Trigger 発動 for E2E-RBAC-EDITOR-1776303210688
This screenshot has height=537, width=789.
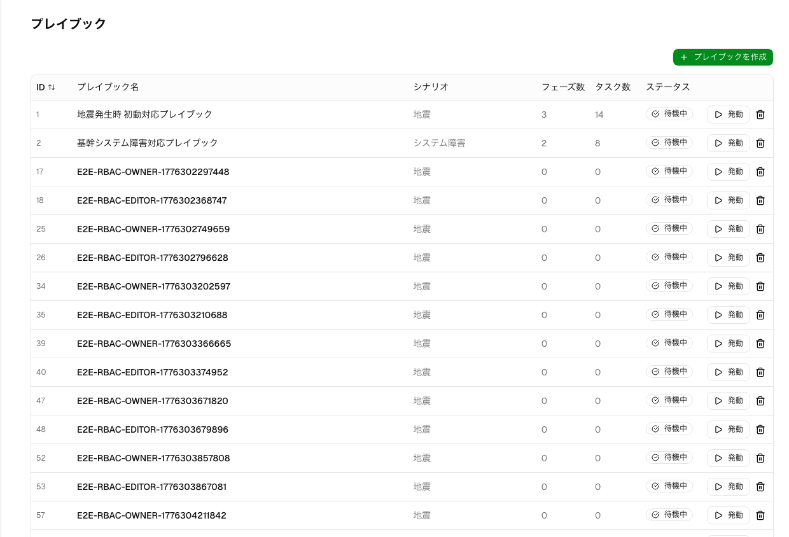[729, 315]
